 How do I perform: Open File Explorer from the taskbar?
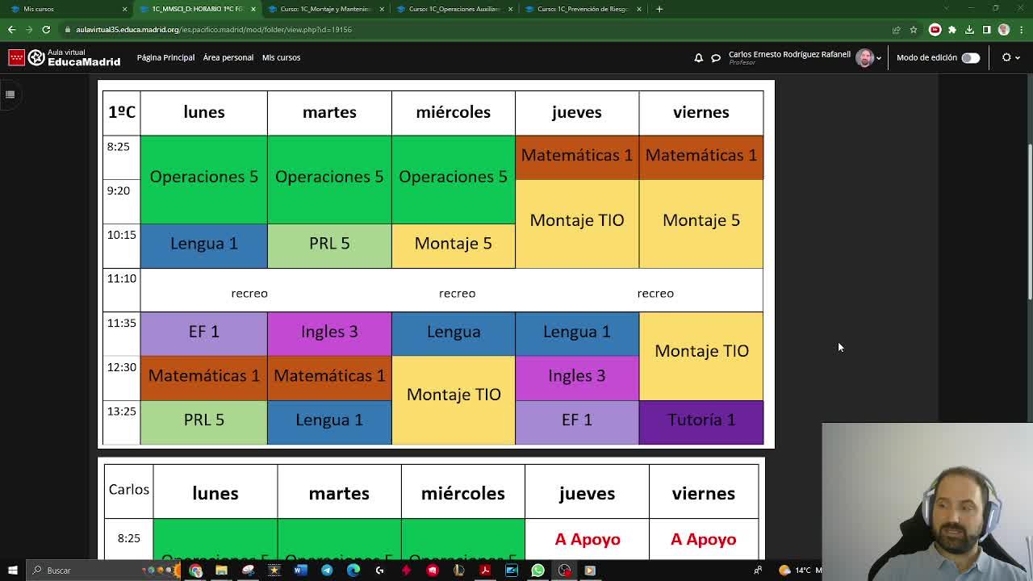pos(221,571)
